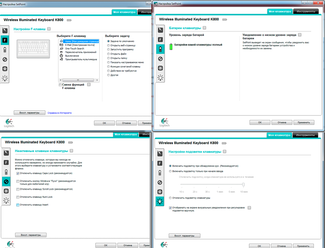Open the snowflake icon in the battery window sidebar
Screen dimensions: 325x248
[x=160, y=68]
